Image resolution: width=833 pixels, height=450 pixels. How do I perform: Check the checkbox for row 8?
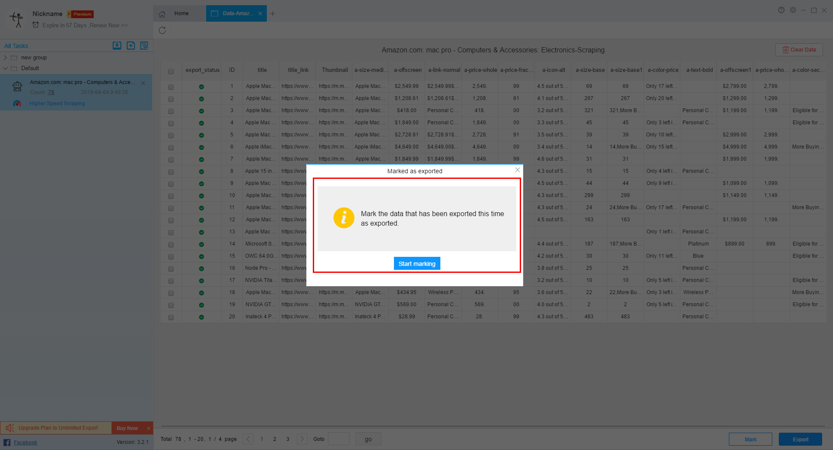coord(171,172)
